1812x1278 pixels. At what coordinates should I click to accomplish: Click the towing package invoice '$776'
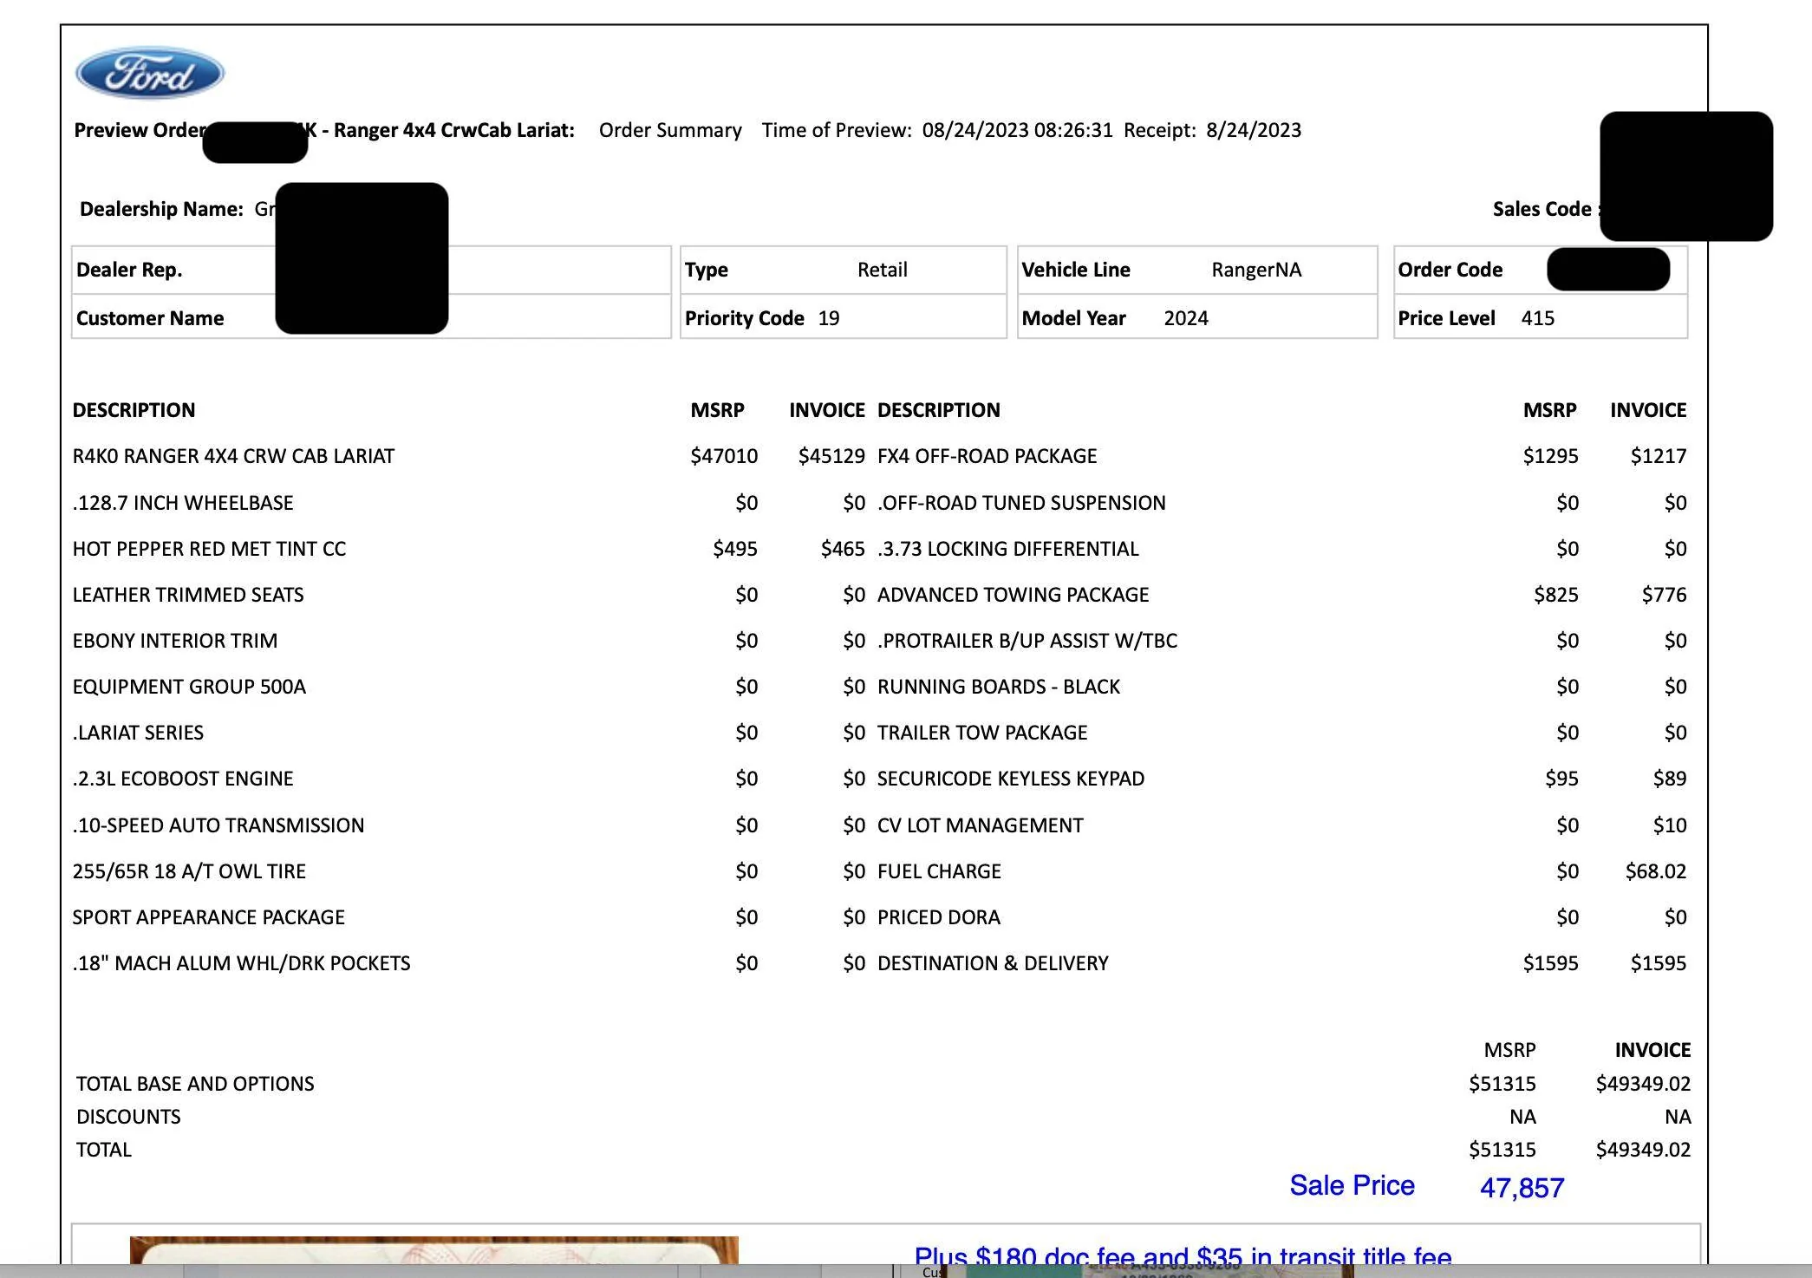tap(1665, 595)
